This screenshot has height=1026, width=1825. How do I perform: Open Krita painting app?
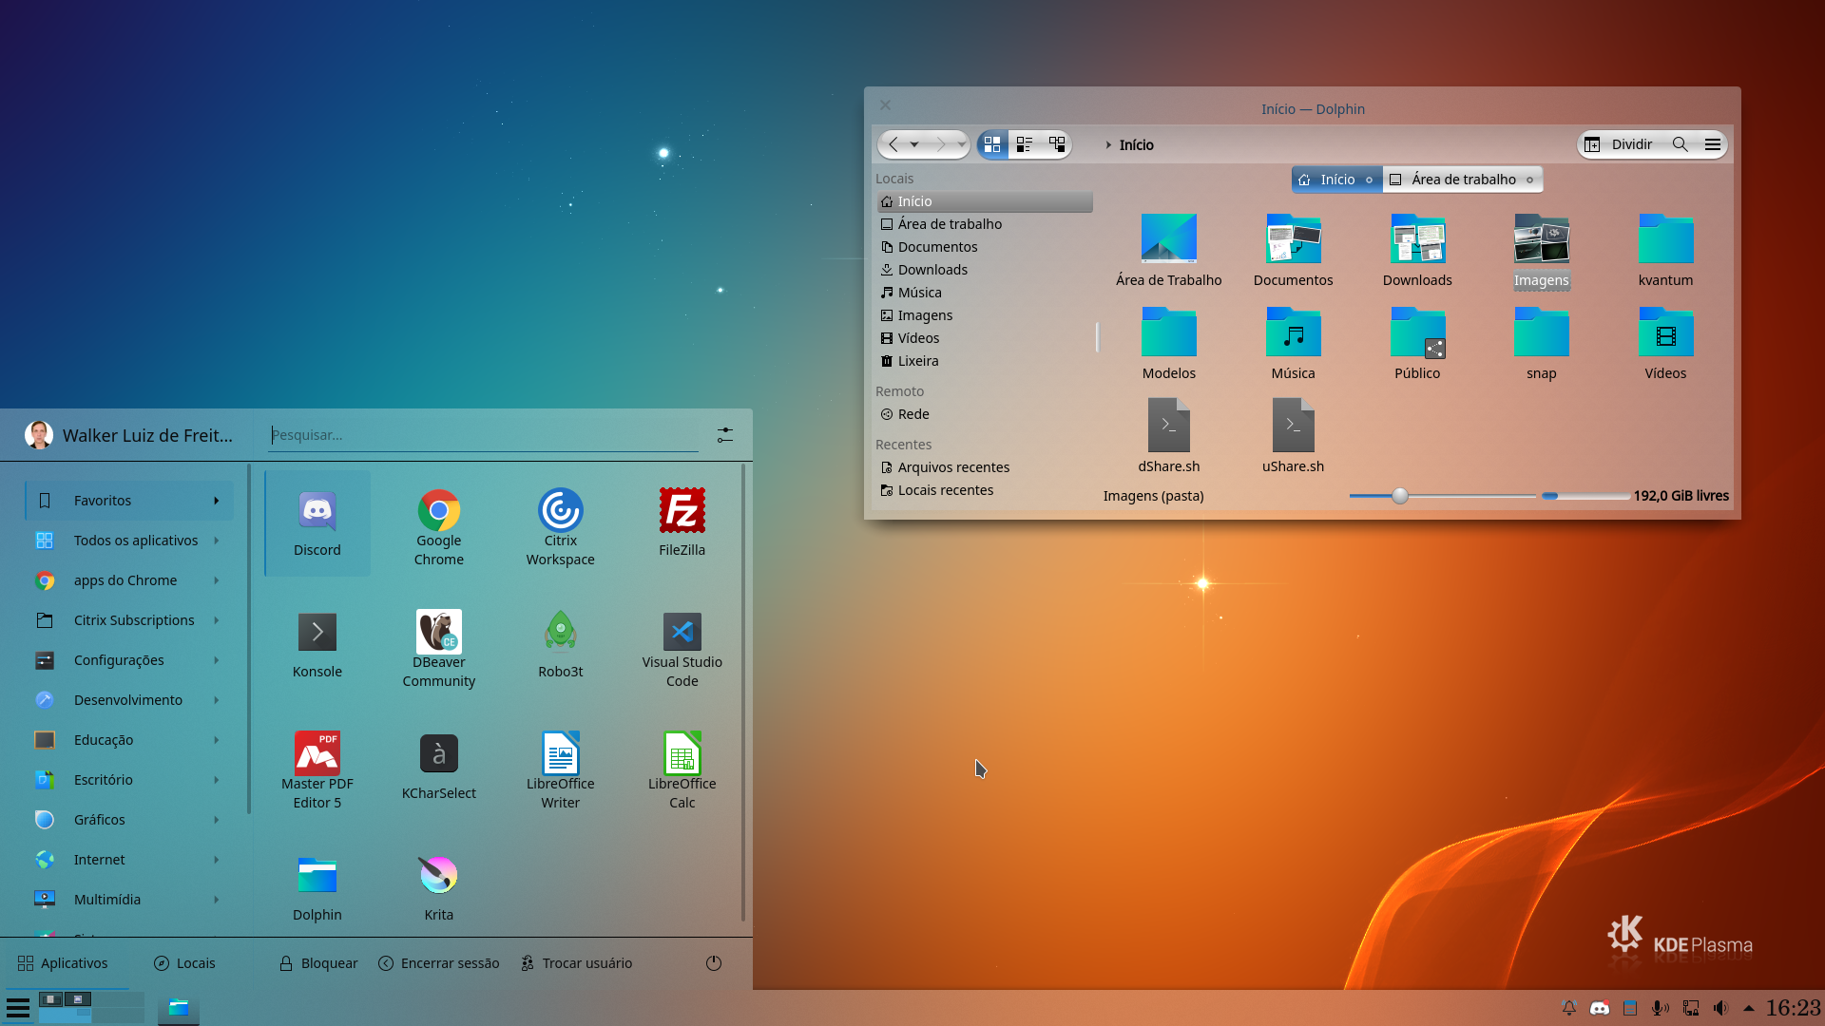tap(439, 888)
